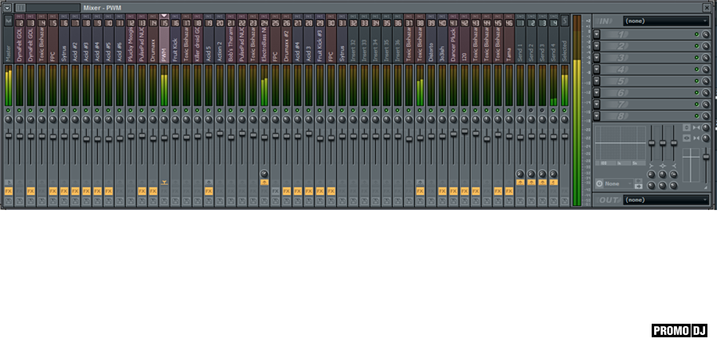Click the stereo separation icon beside the top right knob

tap(696, 128)
